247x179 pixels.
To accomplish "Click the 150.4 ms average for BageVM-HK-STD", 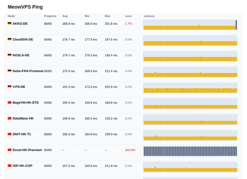I will pyautogui.click(x=68, y=103).
